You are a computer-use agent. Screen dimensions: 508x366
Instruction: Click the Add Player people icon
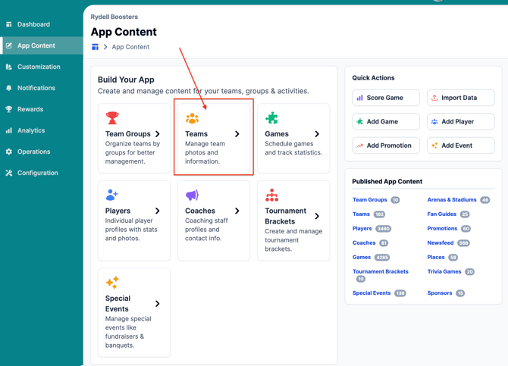[x=434, y=122]
